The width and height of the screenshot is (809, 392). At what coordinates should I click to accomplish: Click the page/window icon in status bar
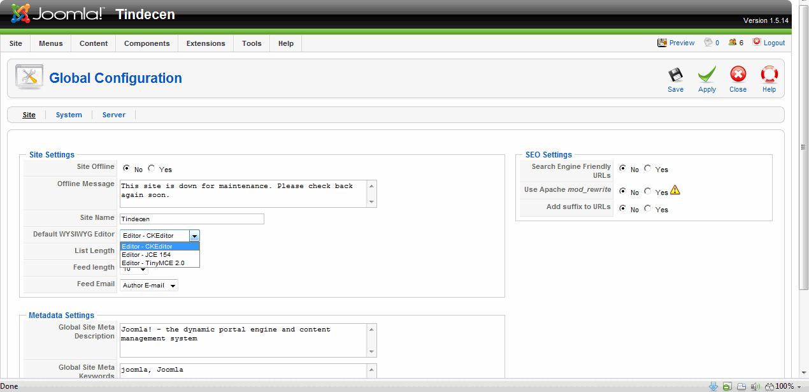741,386
